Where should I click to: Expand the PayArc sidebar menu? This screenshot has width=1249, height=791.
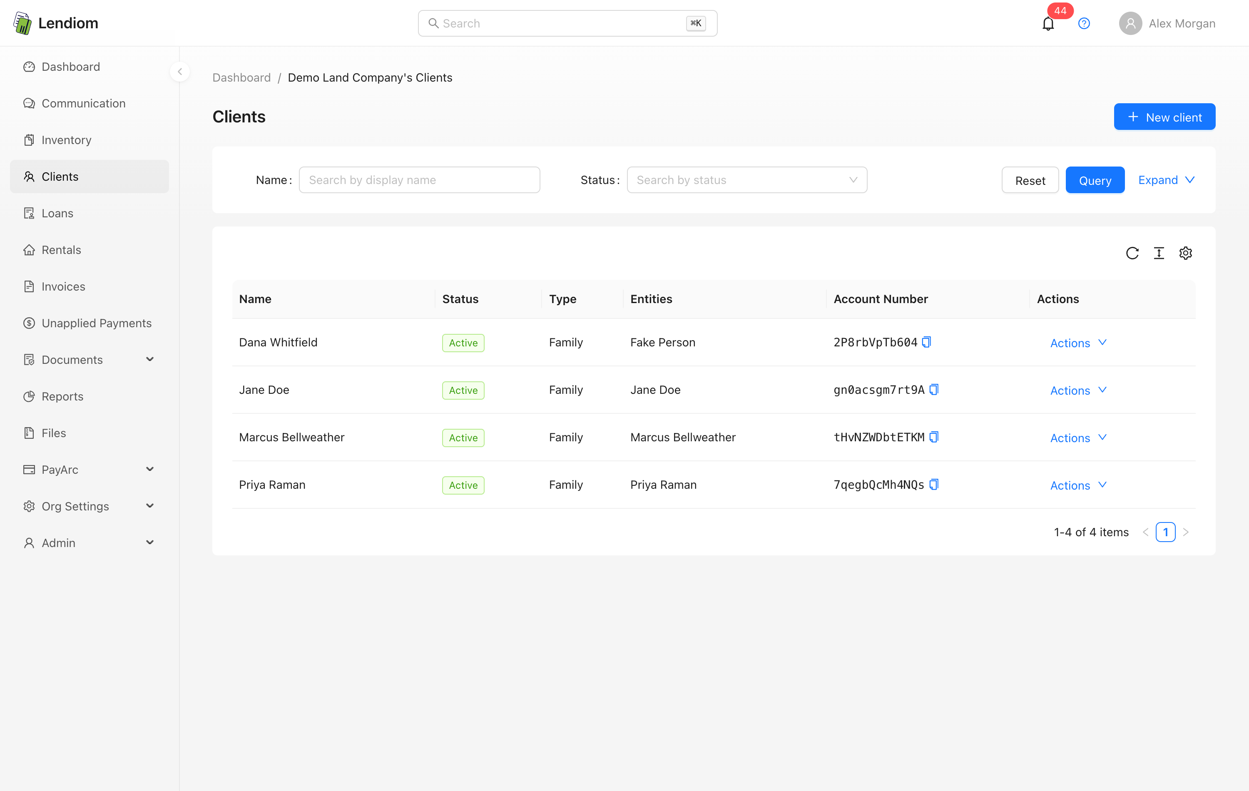click(x=89, y=470)
